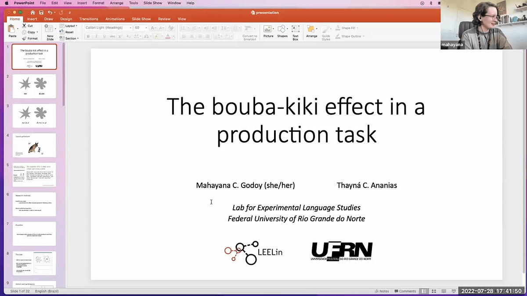The image size is (527, 296).
Task: Open the Shapes gallery
Action: pos(282,31)
